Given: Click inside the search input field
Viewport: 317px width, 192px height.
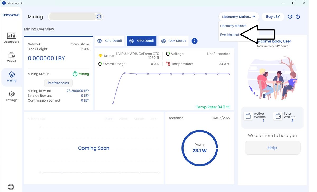Looking at the screenshot, I should (x=72, y=17).
